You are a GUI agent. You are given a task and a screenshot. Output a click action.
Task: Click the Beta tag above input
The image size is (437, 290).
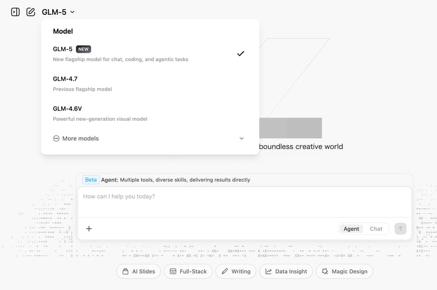pos(91,180)
